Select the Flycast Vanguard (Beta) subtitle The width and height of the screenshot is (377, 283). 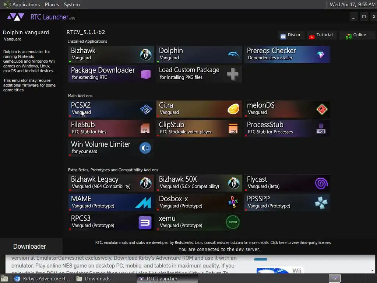[x=264, y=186]
